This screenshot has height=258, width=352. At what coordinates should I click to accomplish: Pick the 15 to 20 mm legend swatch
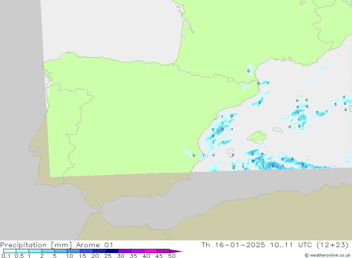pyautogui.click(x=87, y=251)
